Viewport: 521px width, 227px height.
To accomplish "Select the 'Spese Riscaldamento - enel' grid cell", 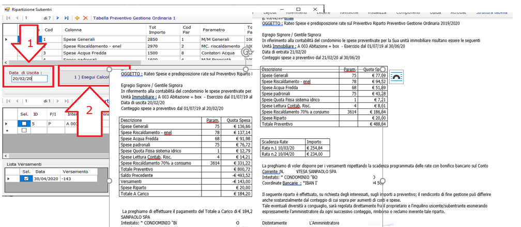I will [104, 46].
